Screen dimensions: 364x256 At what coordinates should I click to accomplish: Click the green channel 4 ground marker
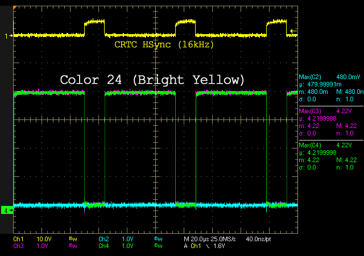[x=7, y=210]
